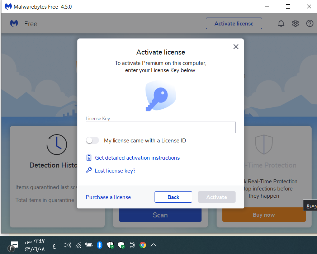Viewport: 317px width, 254px height.
Task: Click the 'License Key' field label
Action: [98, 118]
